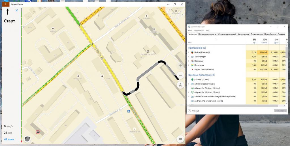Select the µTorrent process row
The height and width of the screenshot is (146, 290).
201,80
